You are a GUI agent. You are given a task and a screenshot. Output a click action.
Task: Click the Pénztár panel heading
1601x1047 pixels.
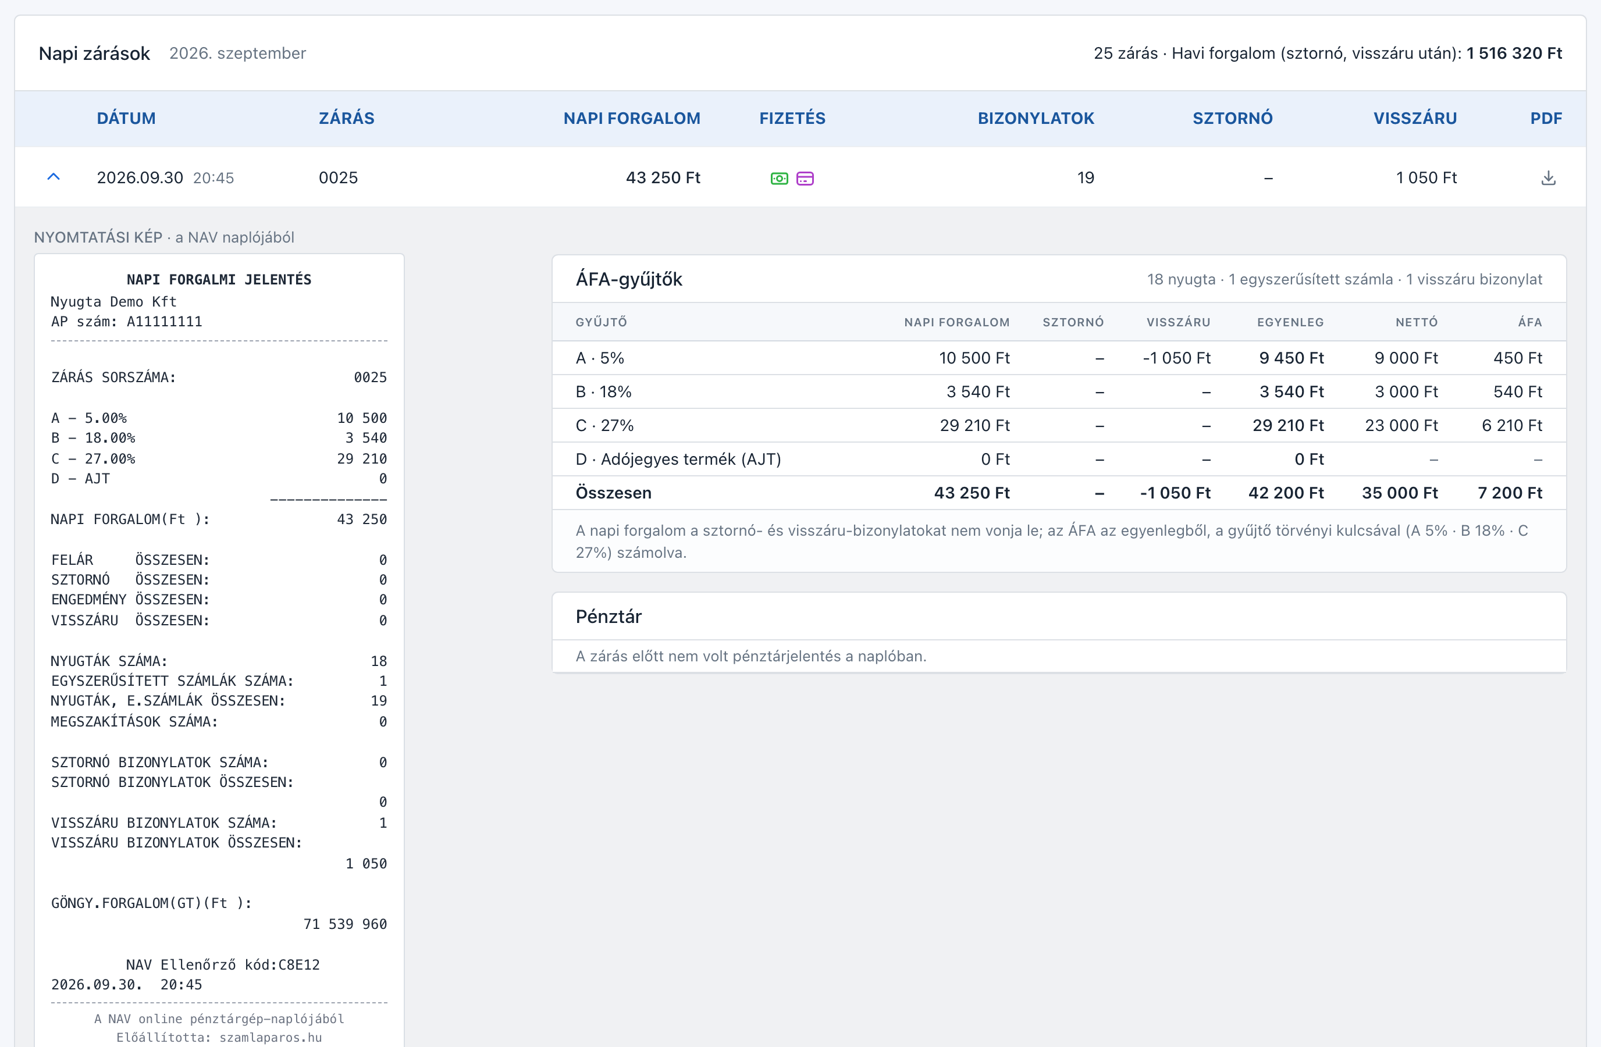pos(608,617)
